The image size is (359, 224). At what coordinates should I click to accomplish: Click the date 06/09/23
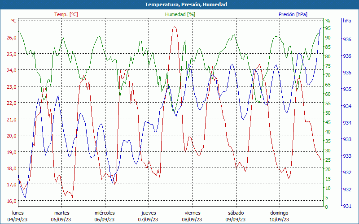coord(105,220)
